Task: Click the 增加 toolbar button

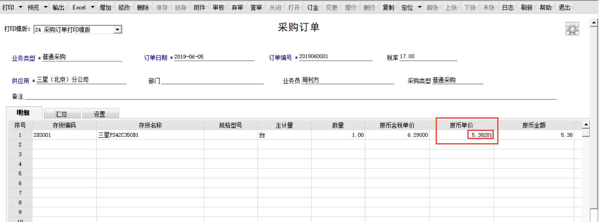Action: 105,7
